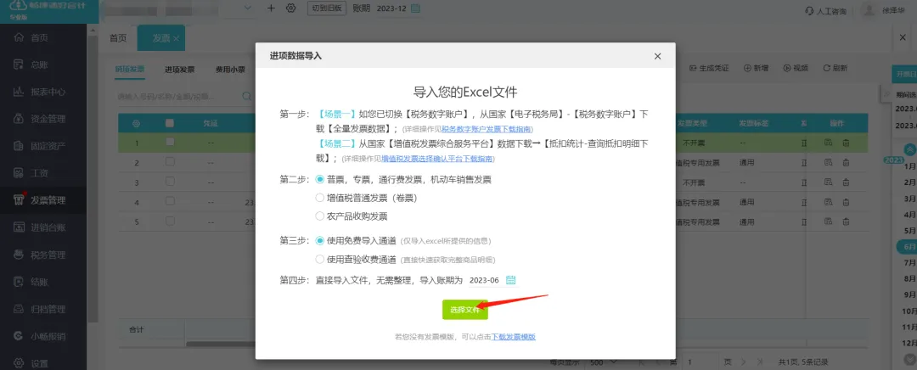Choose 使用直验收费通道 radio option
Screen dimensions: 917x370
[x=320, y=259]
